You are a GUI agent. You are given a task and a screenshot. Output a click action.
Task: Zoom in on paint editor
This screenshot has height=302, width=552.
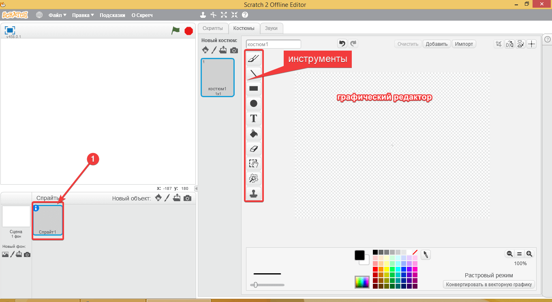point(529,254)
